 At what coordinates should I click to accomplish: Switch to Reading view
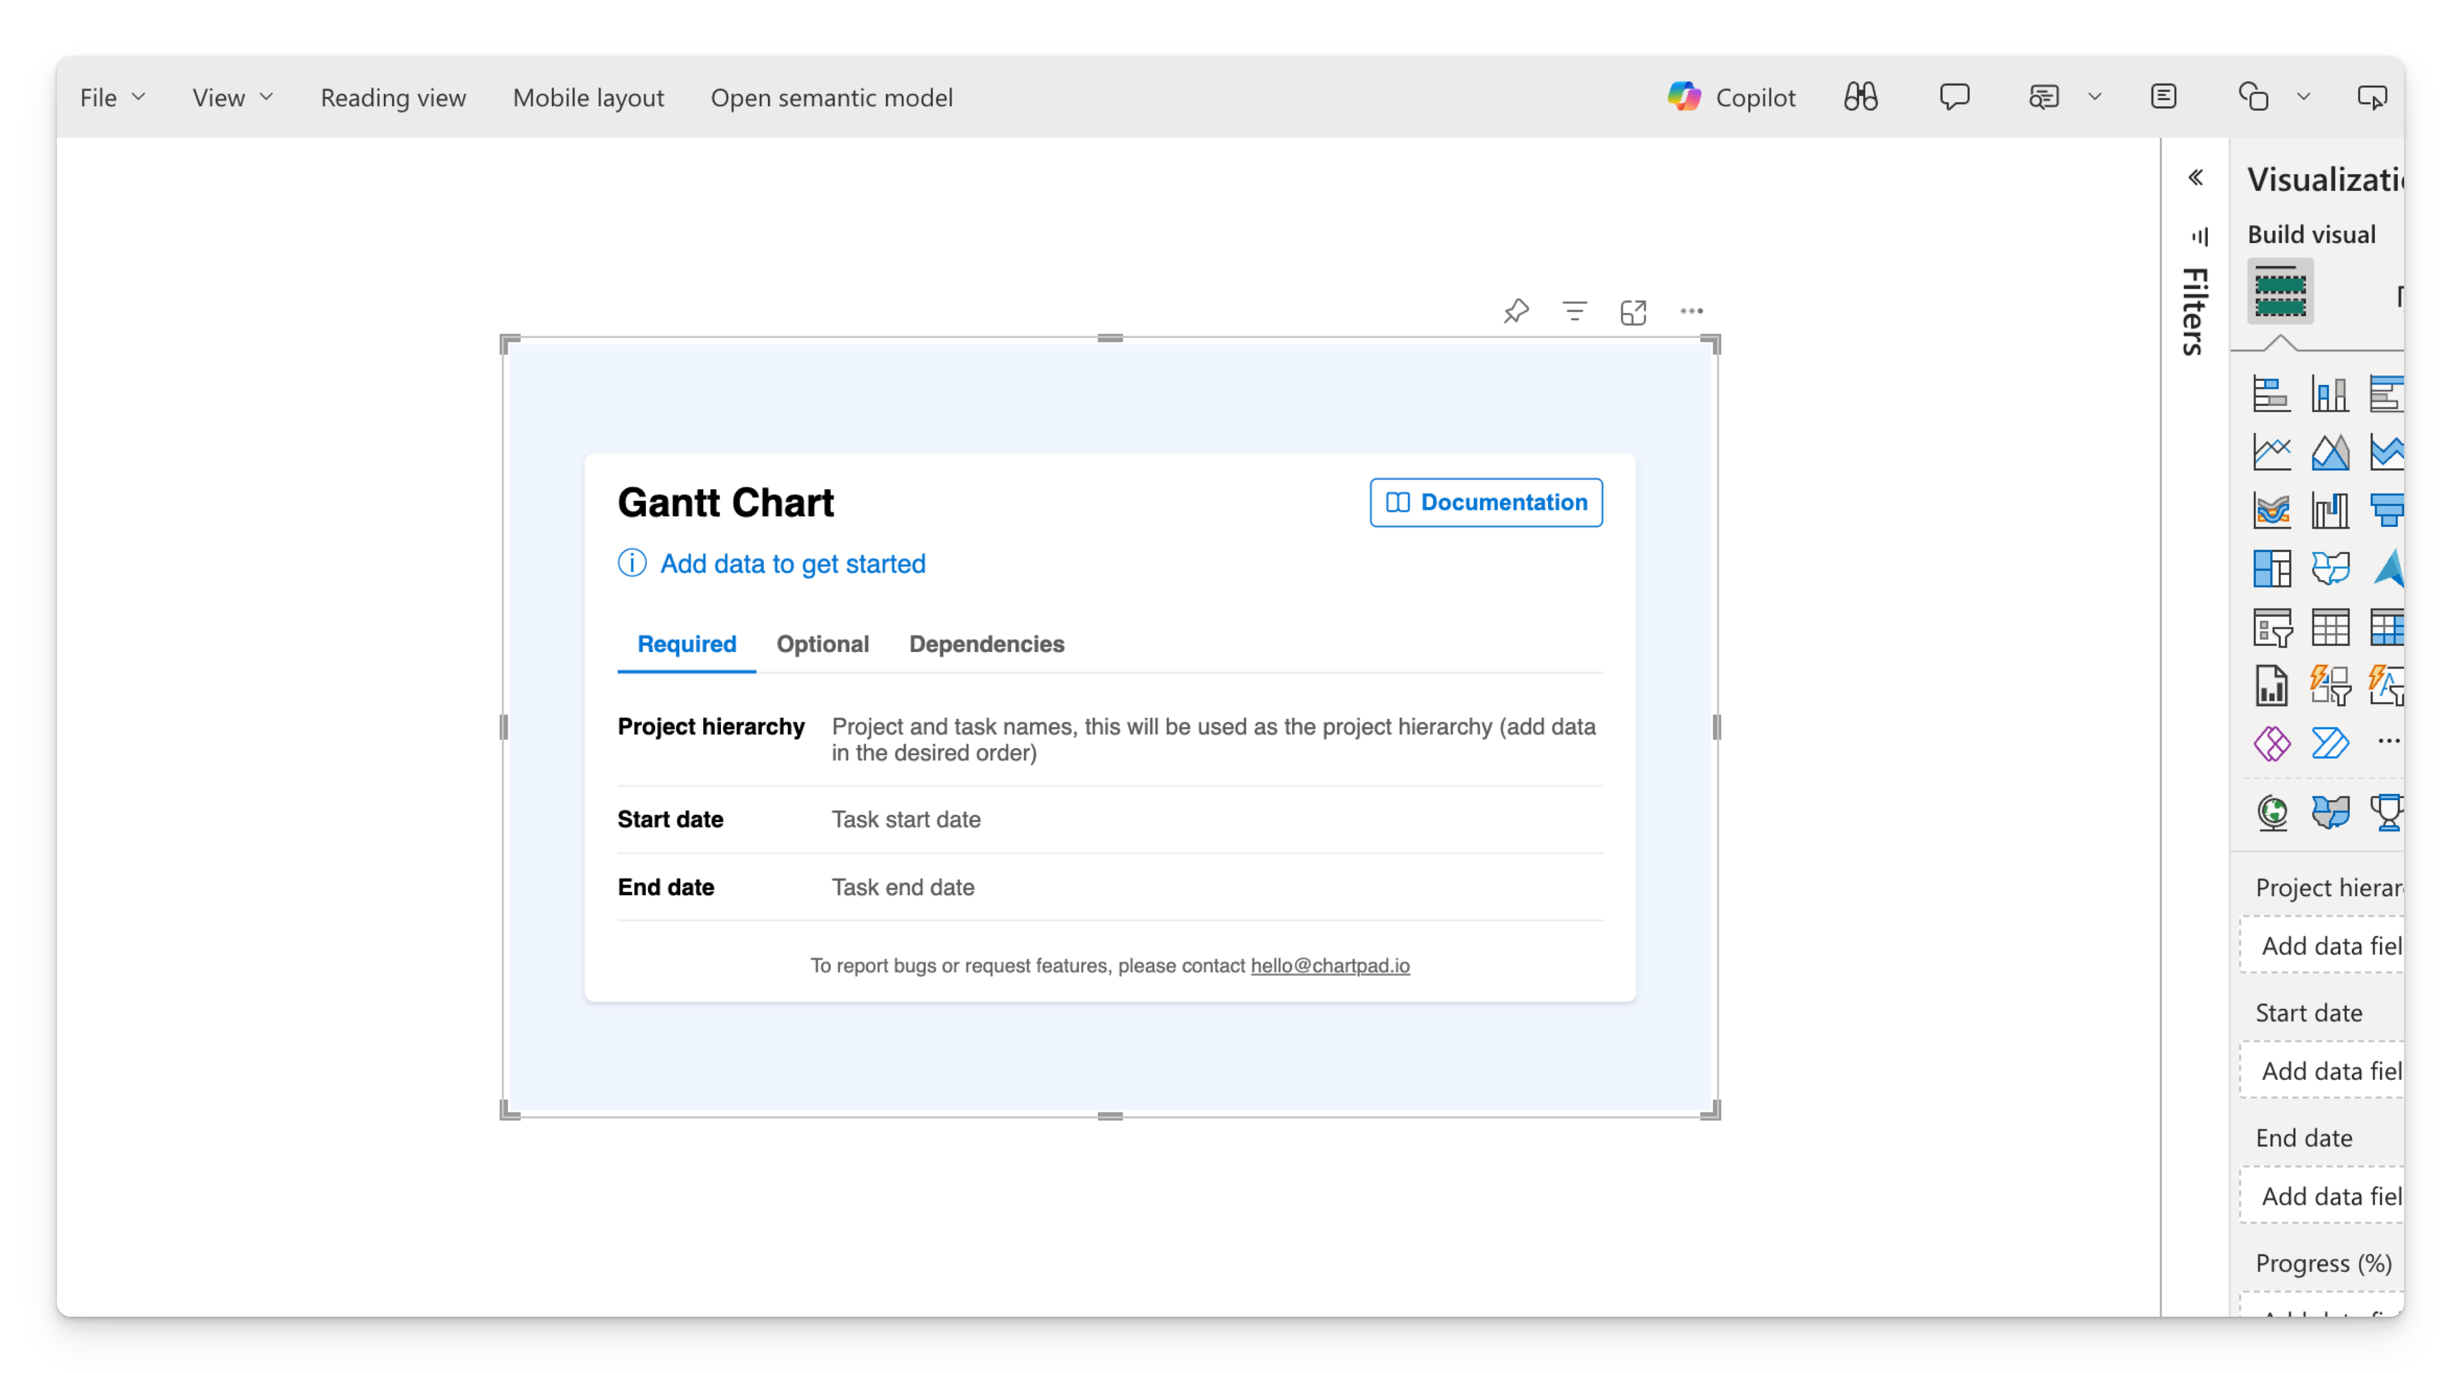pyautogui.click(x=393, y=97)
